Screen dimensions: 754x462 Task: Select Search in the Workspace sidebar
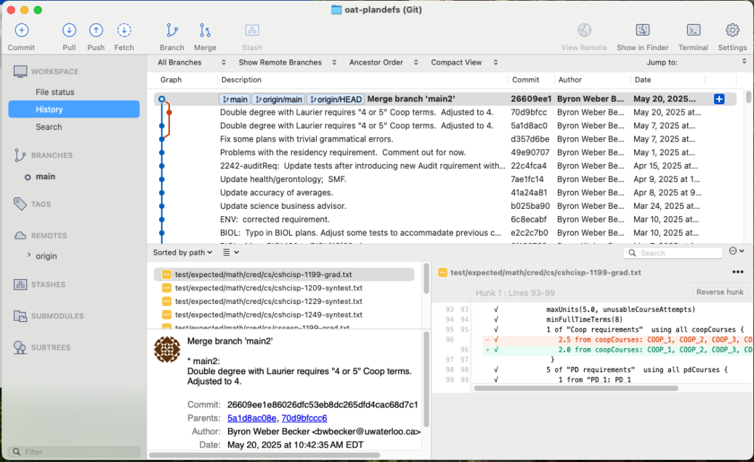pyautogui.click(x=49, y=127)
